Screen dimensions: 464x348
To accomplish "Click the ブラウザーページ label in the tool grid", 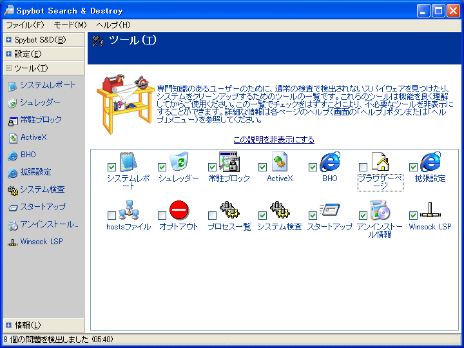I will tap(381, 182).
